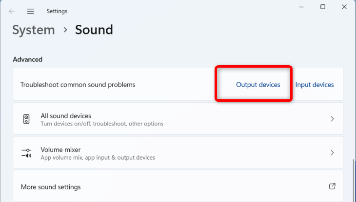This screenshot has width=356, height=202.
Task: Click Input devices troubleshoot link
Action: (315, 85)
